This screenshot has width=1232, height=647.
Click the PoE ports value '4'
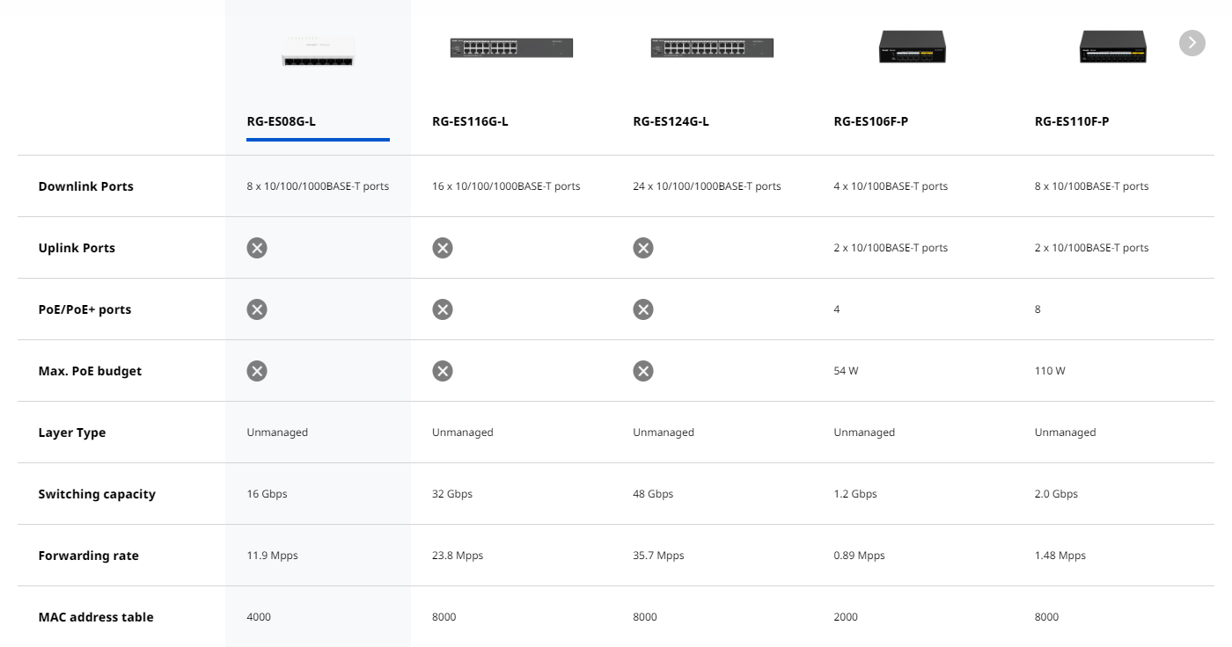coord(837,309)
